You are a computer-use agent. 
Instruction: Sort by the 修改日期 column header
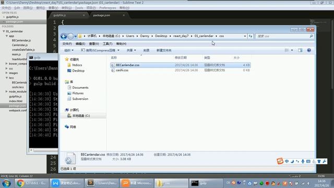(x=181, y=58)
